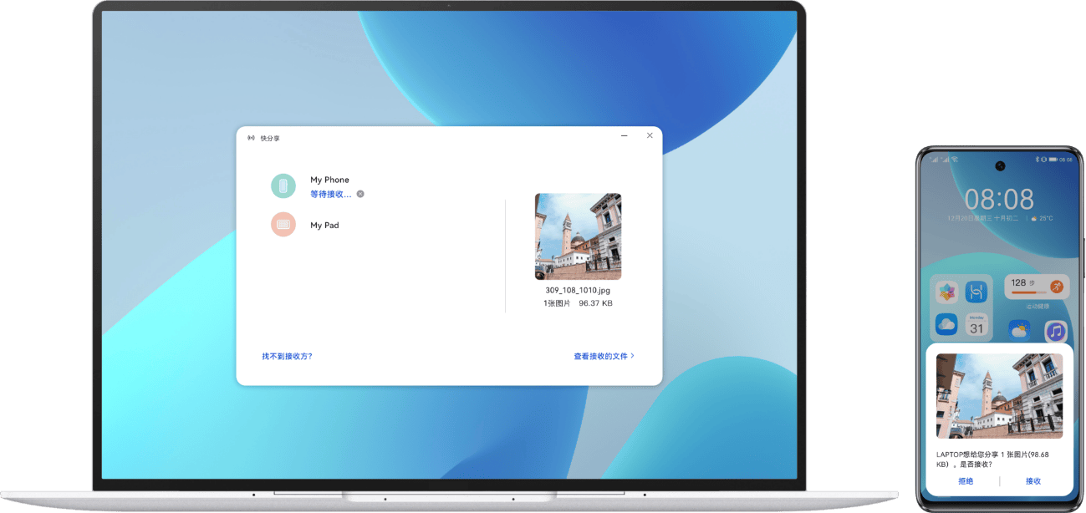The image size is (1086, 513).
Task: Select the My Phone device icon
Action: (x=283, y=185)
